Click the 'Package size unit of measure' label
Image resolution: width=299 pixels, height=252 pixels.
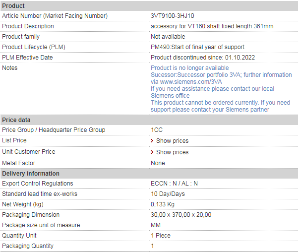pyautogui.click(x=41, y=225)
